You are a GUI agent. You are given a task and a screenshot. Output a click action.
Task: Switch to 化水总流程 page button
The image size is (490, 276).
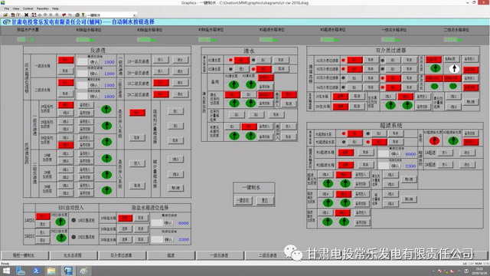pos(73,255)
